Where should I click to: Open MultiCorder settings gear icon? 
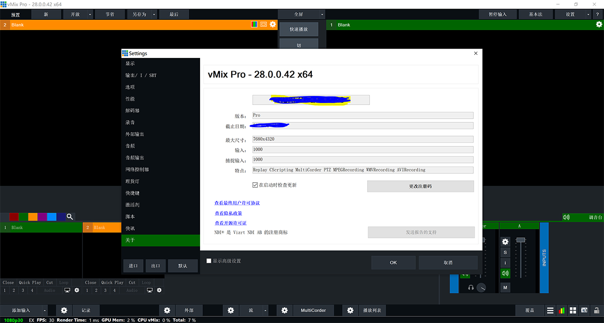coord(285,311)
